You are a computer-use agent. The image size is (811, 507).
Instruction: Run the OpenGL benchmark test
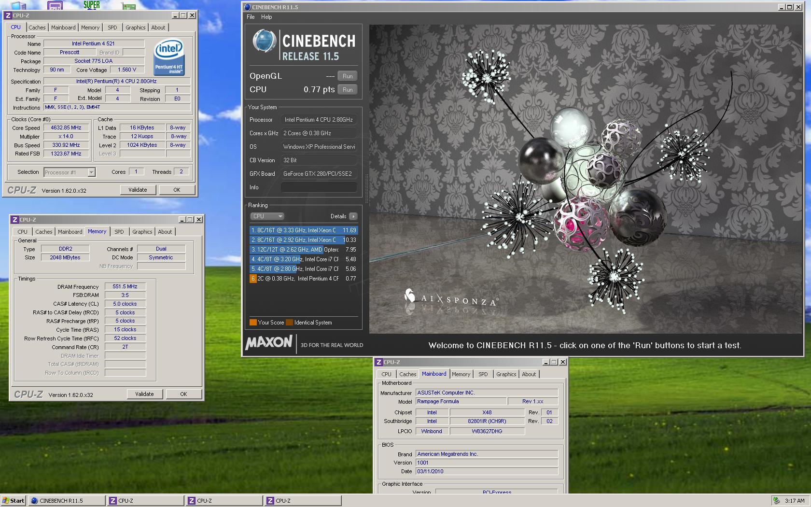pos(348,76)
